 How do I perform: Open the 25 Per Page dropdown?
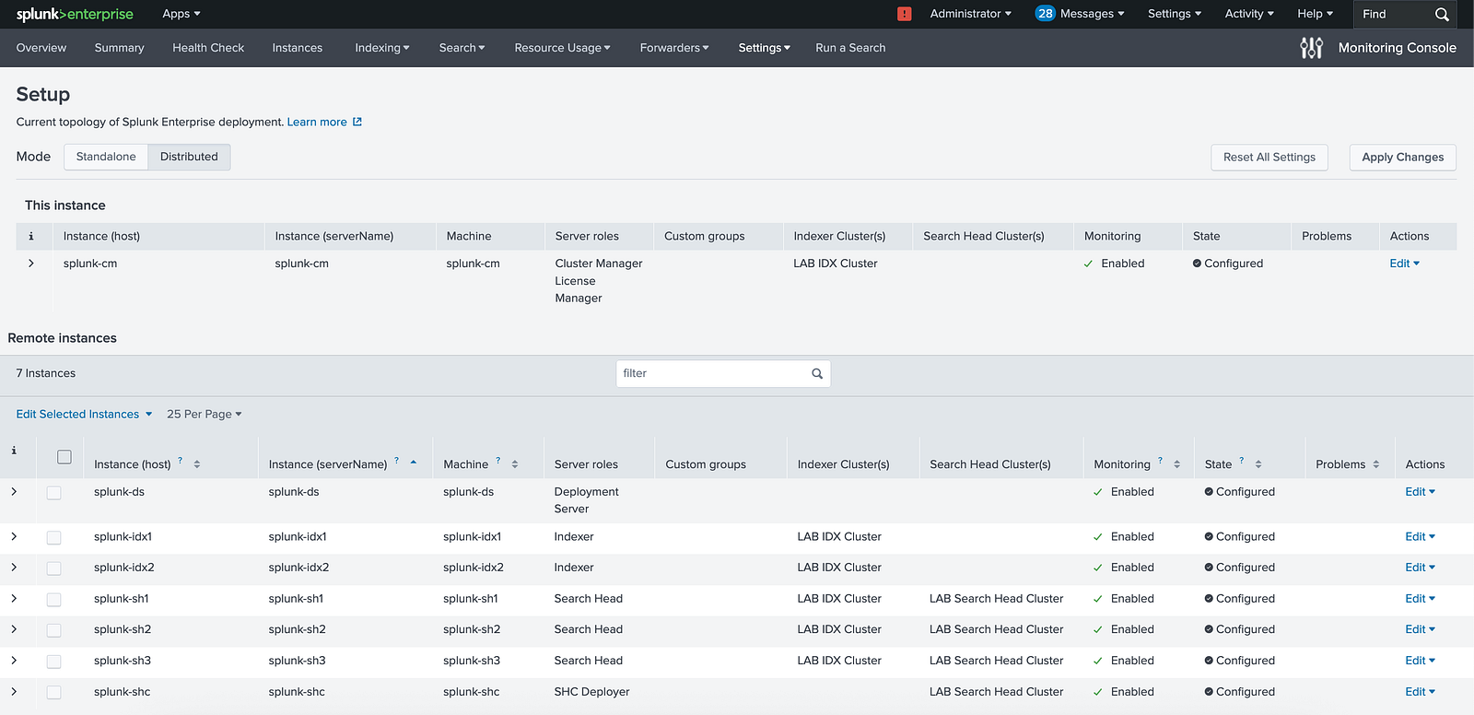point(204,415)
